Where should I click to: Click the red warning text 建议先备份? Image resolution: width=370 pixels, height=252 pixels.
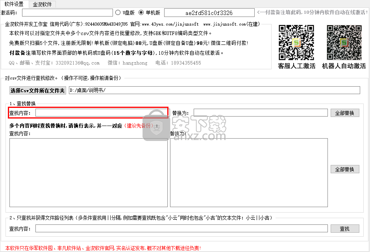[139, 126]
